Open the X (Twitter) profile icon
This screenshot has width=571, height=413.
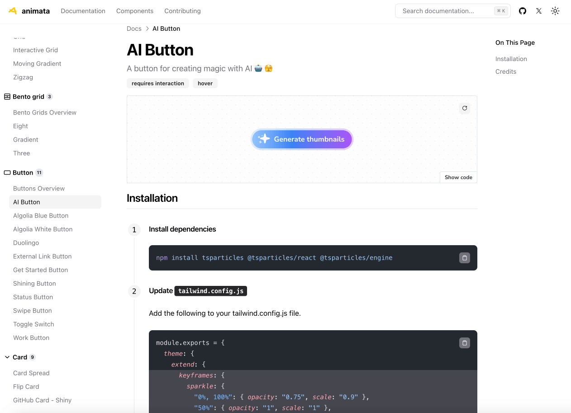(x=539, y=11)
